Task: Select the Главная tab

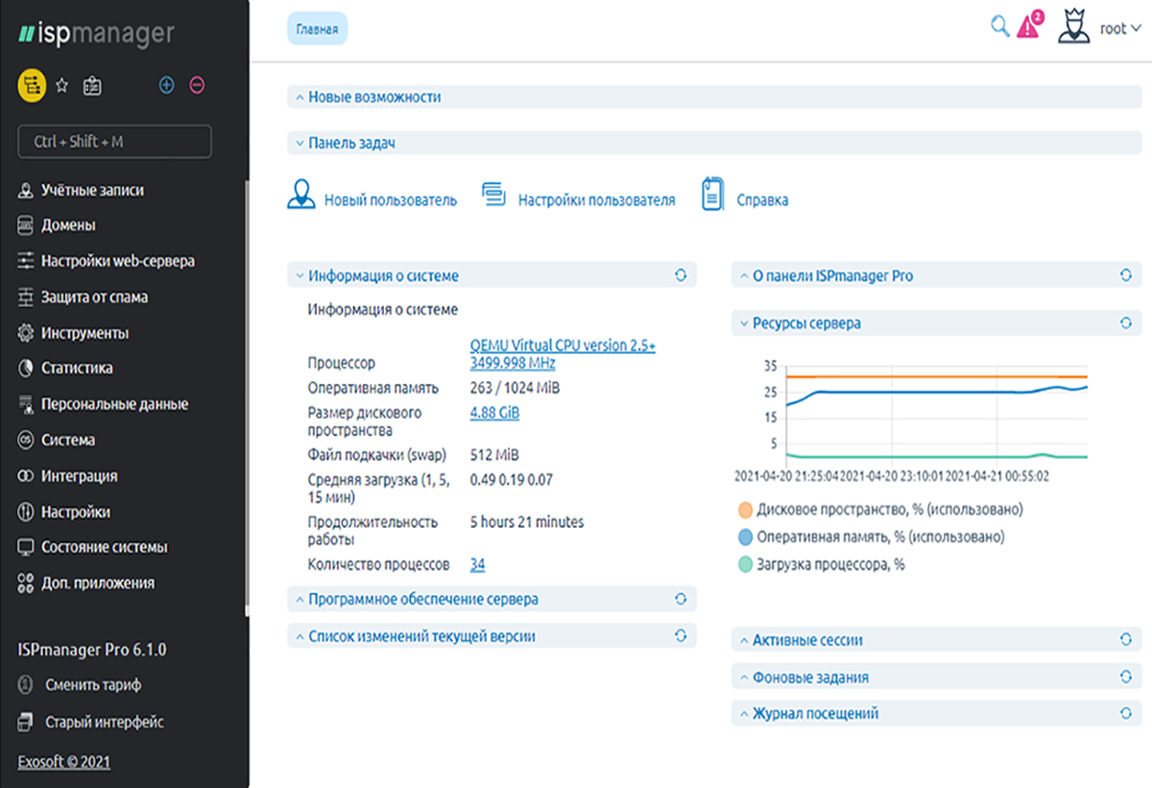Action: pos(317,29)
